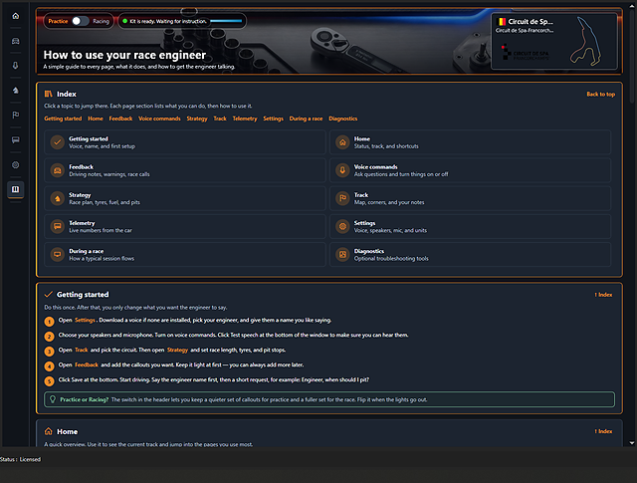Open the Circuit de Spa track card
Image resolution: width=637 pixels, height=483 pixels.
tap(554, 42)
